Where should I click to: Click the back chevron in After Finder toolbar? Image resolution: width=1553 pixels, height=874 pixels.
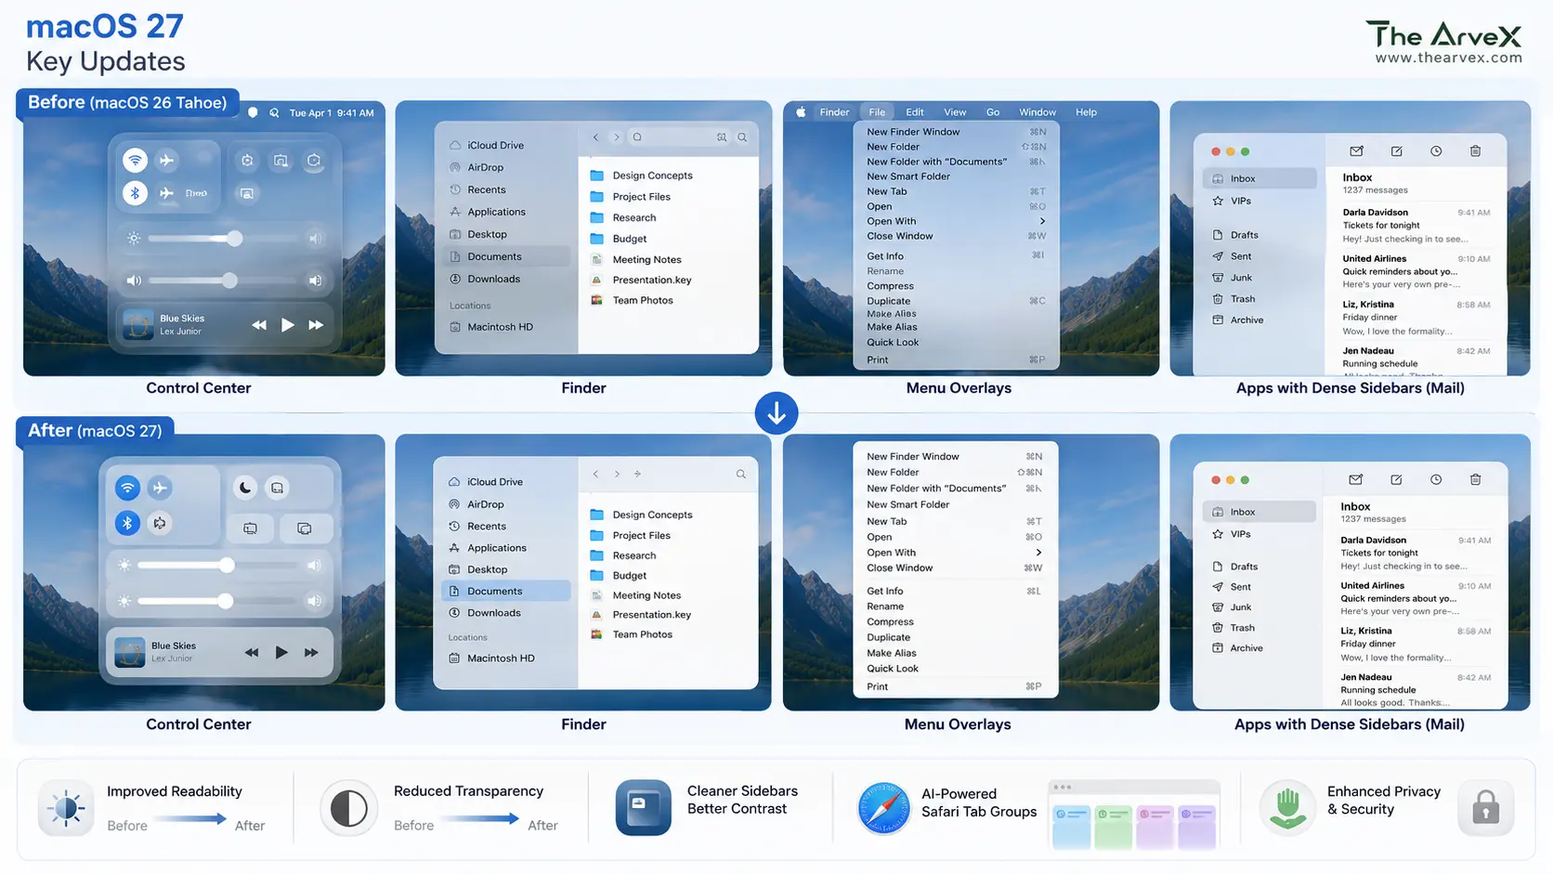595,474
